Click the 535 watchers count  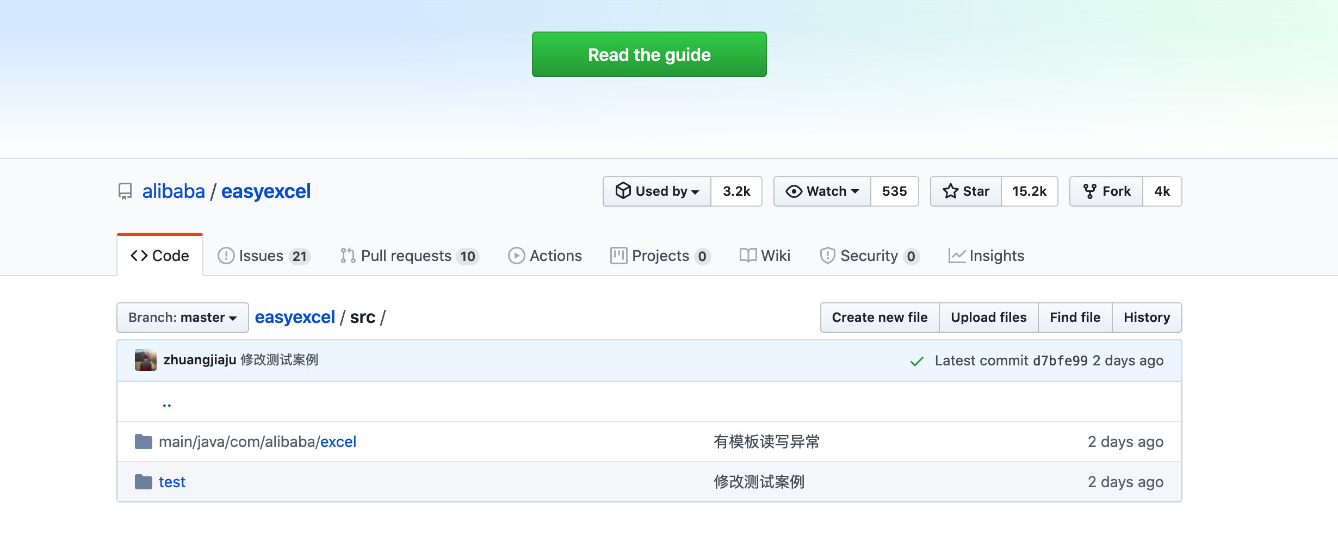[895, 191]
